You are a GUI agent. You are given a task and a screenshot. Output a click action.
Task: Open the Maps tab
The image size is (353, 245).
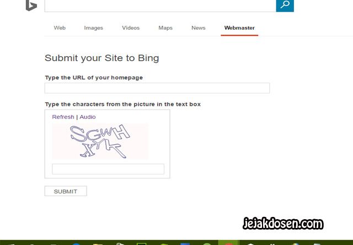pyautogui.click(x=165, y=28)
